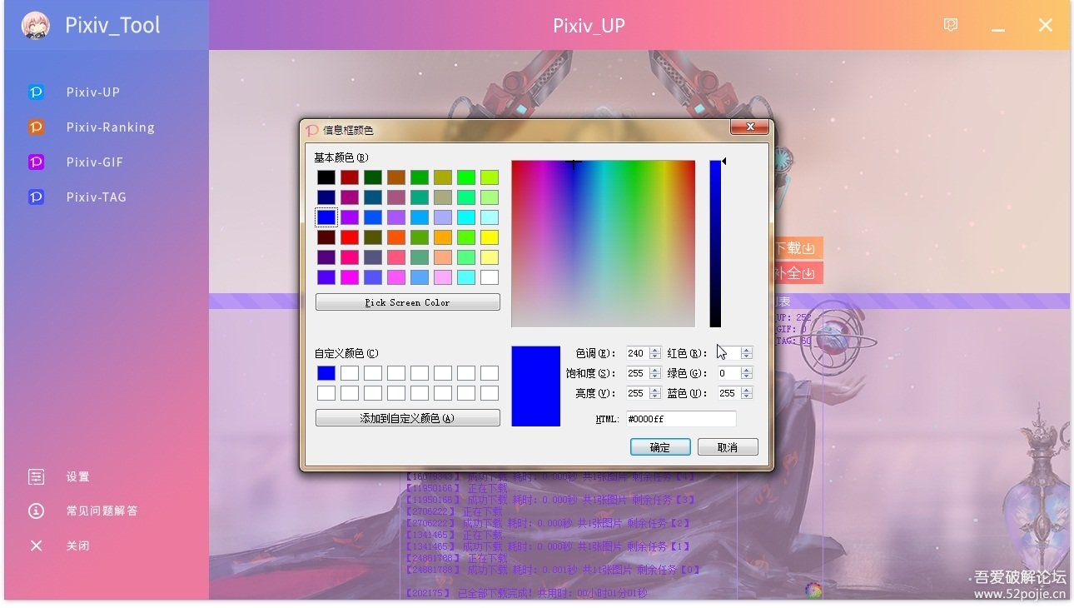The height and width of the screenshot is (608, 1074).
Task: Click the 色调 hue value field
Action: [x=638, y=353]
